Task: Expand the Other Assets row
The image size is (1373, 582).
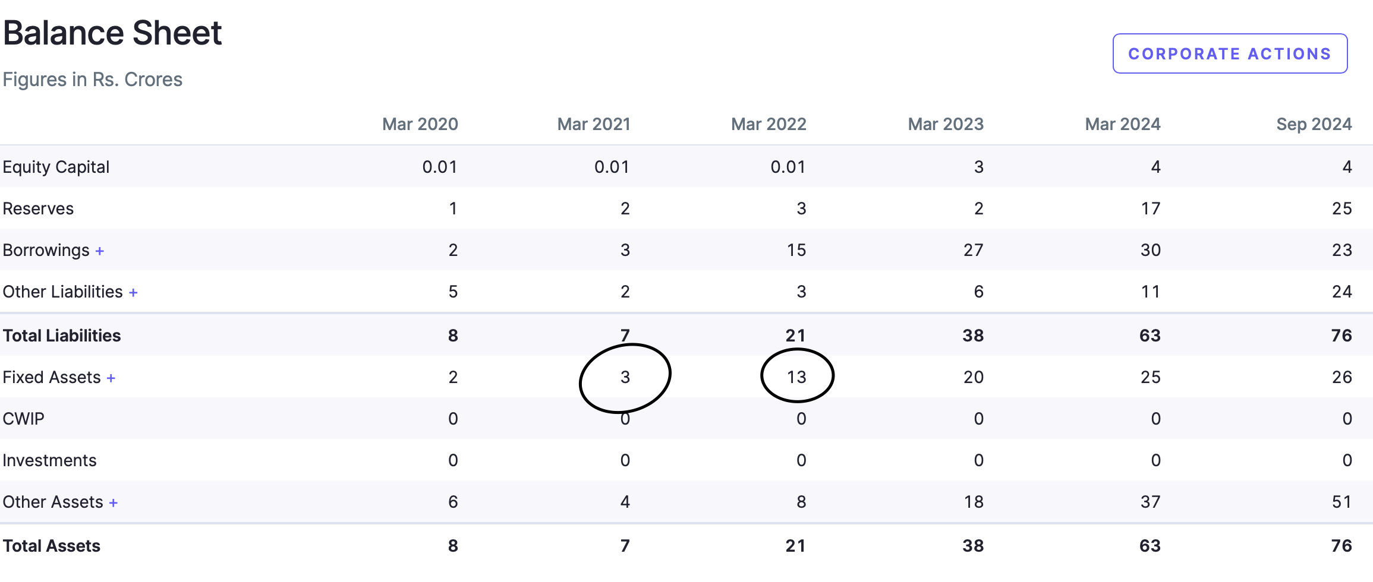Action: click(114, 503)
